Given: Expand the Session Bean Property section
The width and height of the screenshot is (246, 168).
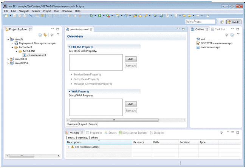Looking at the screenshot, I should point(72,75).
